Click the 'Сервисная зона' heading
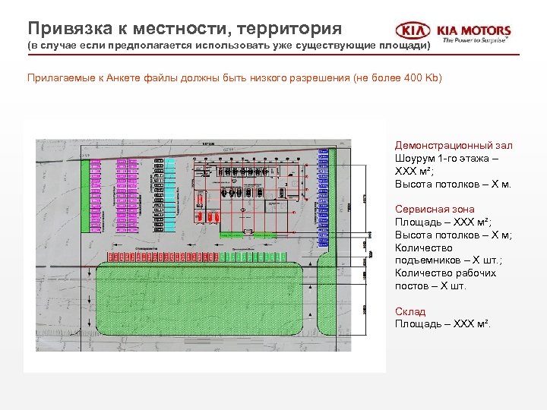This screenshot has height=410, width=547. (435, 210)
